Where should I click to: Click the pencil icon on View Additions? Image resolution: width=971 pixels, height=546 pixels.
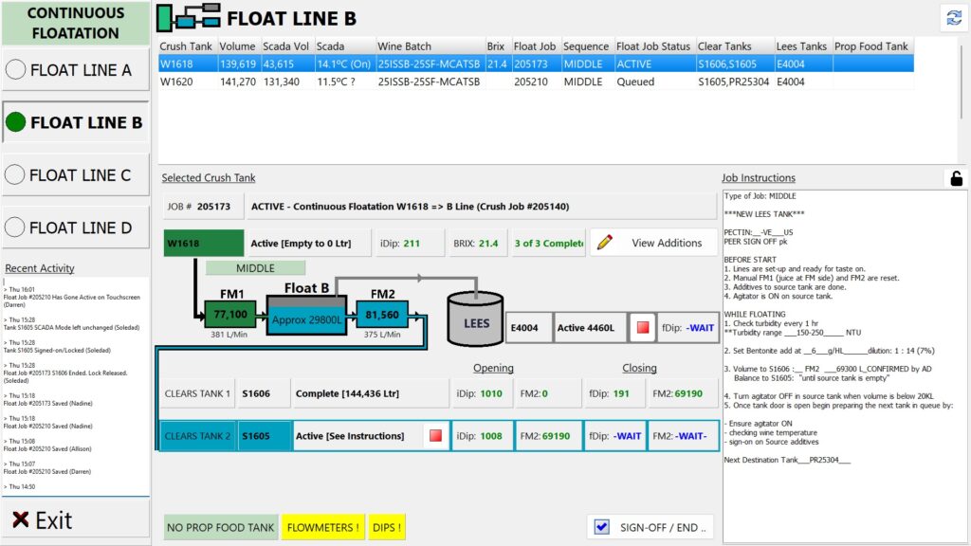coord(605,243)
